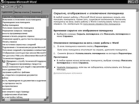
Task: Select Выбор помощника topic in contents
Action: pos(11,25)
